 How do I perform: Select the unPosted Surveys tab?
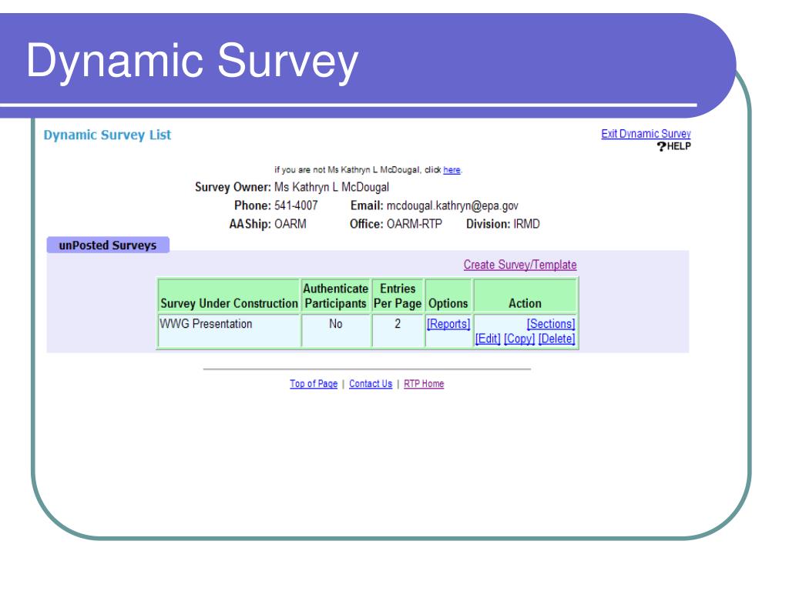tap(108, 245)
